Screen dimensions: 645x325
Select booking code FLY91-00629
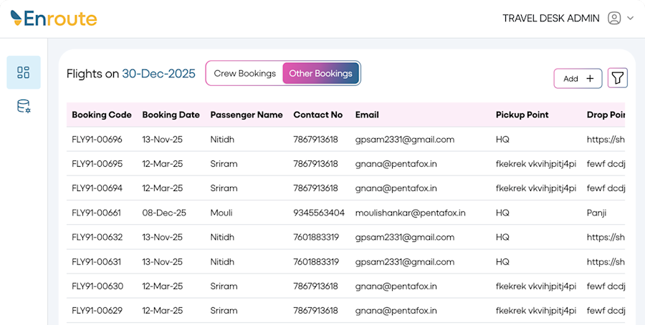click(x=97, y=311)
